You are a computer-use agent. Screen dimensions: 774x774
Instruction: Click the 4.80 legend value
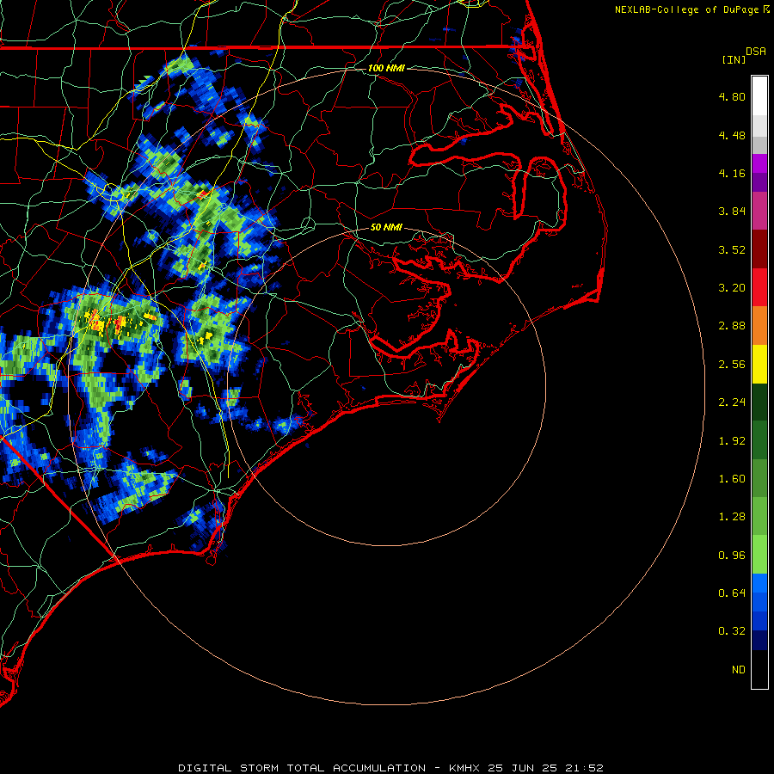[732, 96]
